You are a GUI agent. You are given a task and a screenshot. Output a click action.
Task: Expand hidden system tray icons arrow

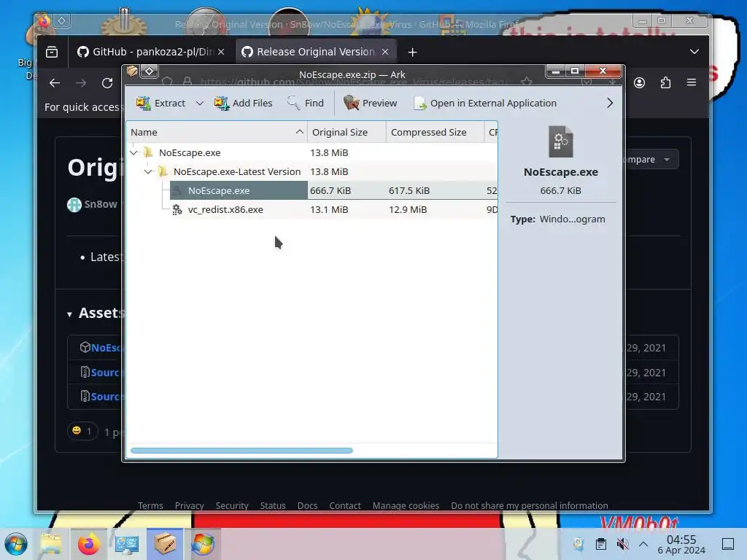coord(643,544)
